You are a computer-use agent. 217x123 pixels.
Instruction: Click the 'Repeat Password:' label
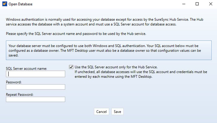pyautogui.click(x=20, y=95)
